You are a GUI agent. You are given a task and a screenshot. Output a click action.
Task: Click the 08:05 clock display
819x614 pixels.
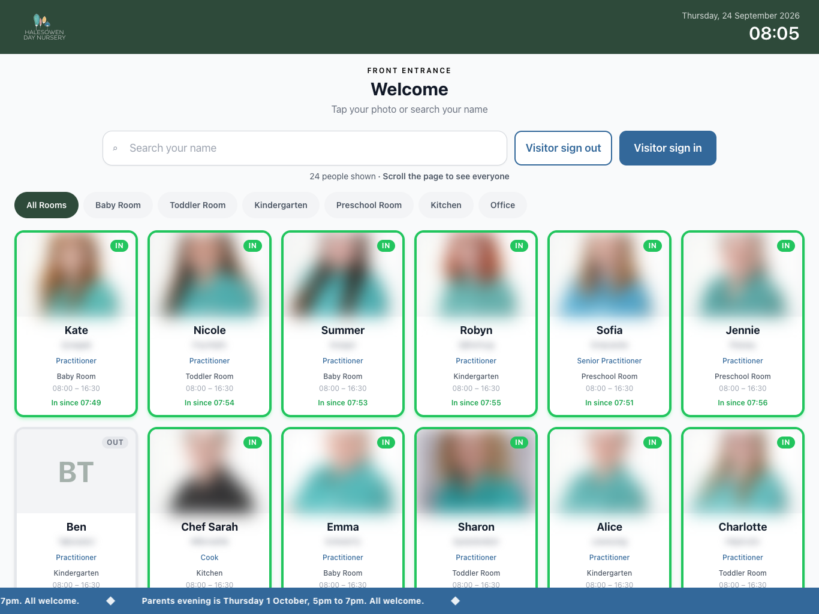point(774,33)
